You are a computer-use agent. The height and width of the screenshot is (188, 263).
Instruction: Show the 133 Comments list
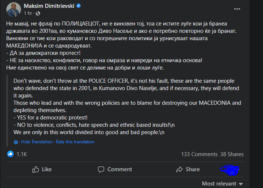pos(199,154)
